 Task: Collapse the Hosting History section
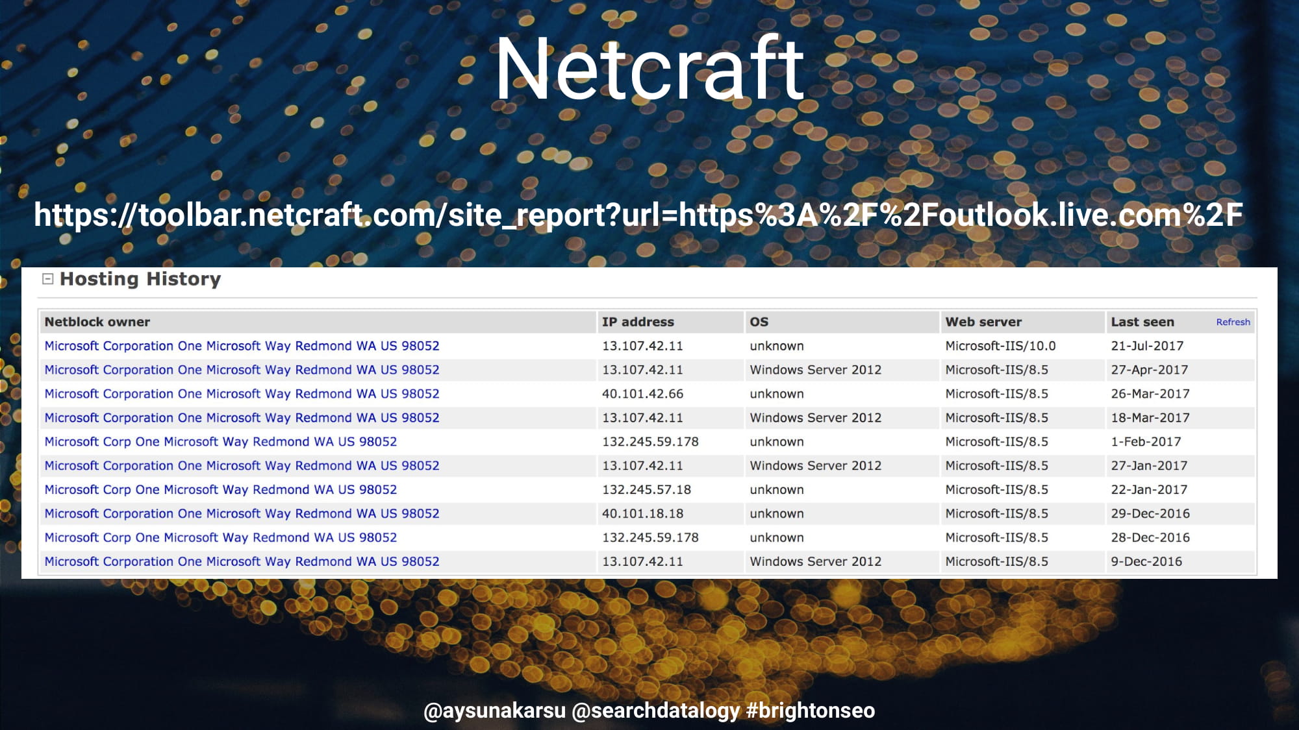pos(47,279)
